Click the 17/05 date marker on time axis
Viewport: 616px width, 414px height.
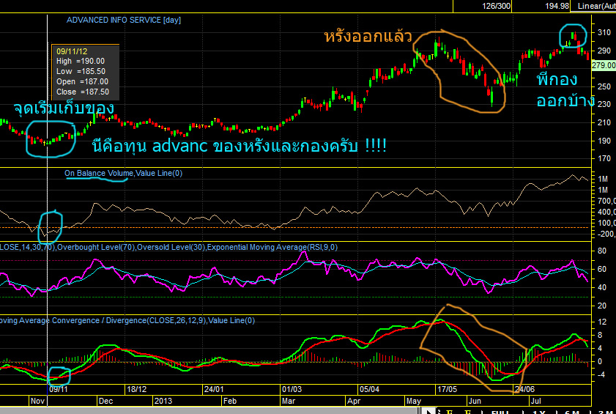[x=447, y=389]
